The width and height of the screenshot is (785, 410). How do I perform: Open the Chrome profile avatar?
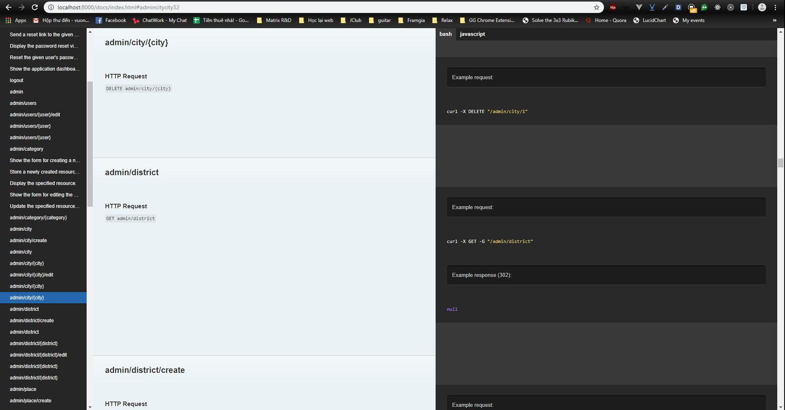[762, 7]
